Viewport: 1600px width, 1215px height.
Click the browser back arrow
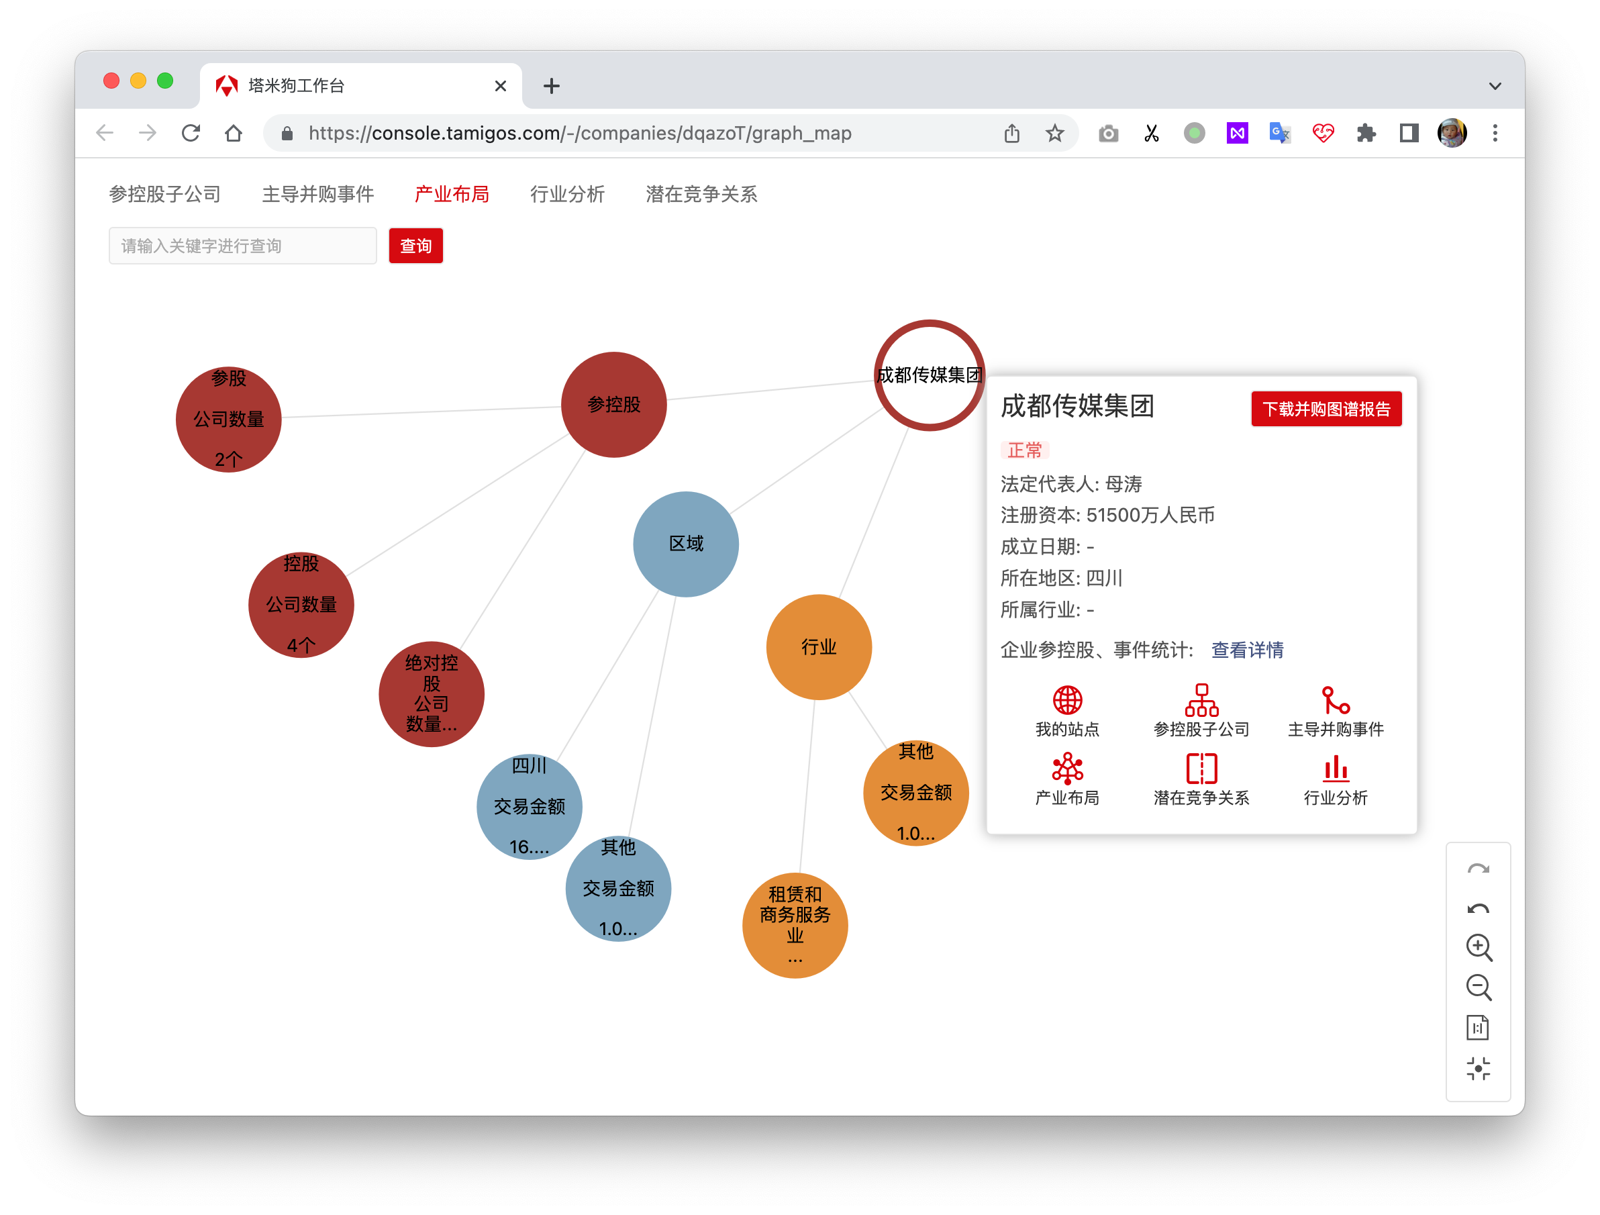pos(105,133)
